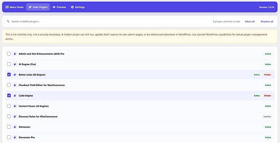
Task: Click the crossed-eye icon on Hide Plugins
Action: [x=30, y=7]
